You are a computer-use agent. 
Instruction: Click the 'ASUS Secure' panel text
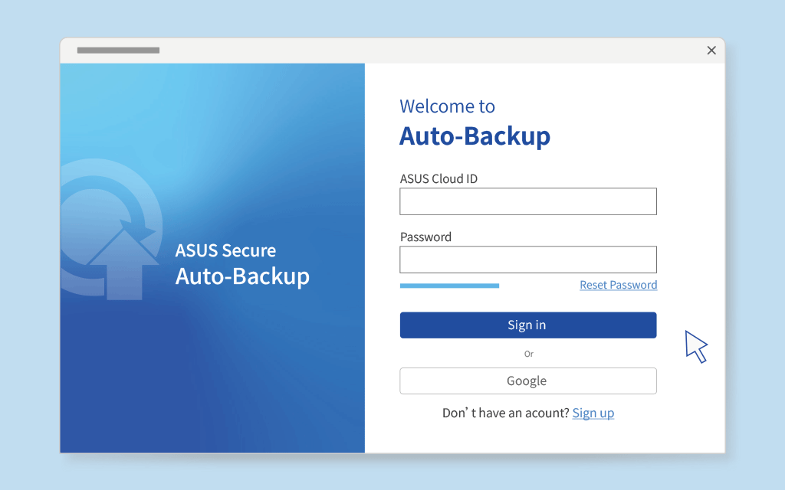tap(225, 250)
